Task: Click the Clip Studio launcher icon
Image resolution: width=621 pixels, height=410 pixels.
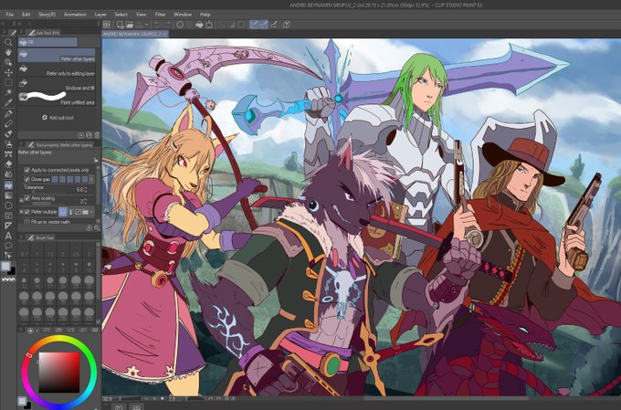Action: pos(107,25)
